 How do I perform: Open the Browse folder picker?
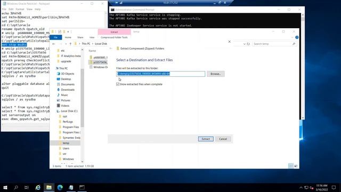point(215,74)
